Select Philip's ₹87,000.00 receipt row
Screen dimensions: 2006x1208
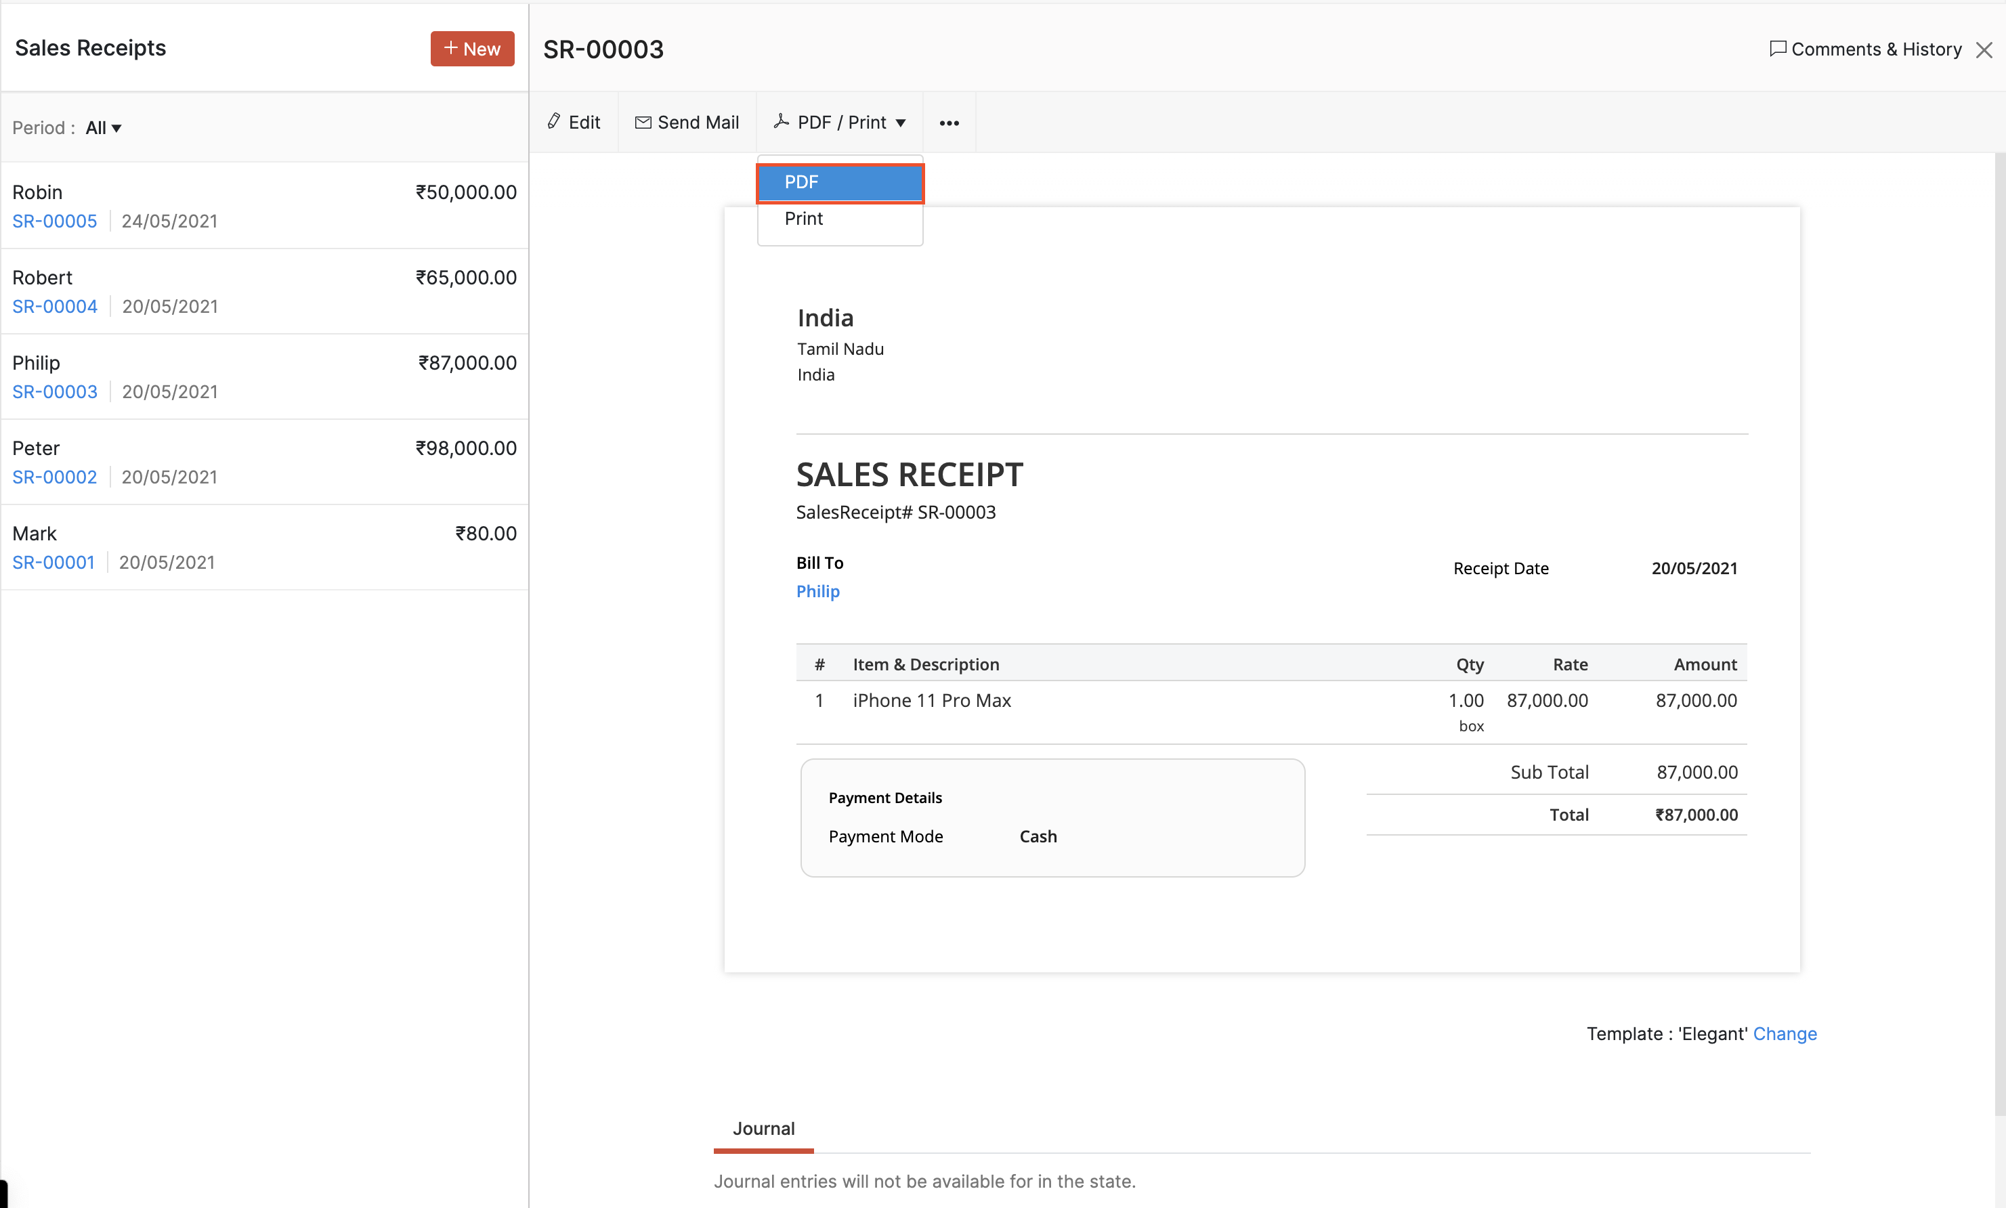[263, 376]
